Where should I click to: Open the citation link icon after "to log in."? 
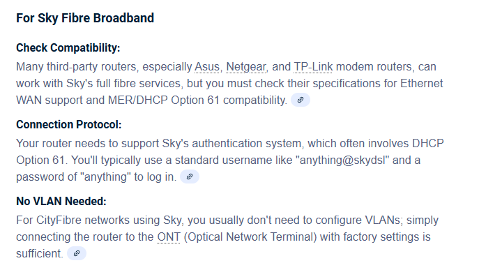click(x=190, y=177)
